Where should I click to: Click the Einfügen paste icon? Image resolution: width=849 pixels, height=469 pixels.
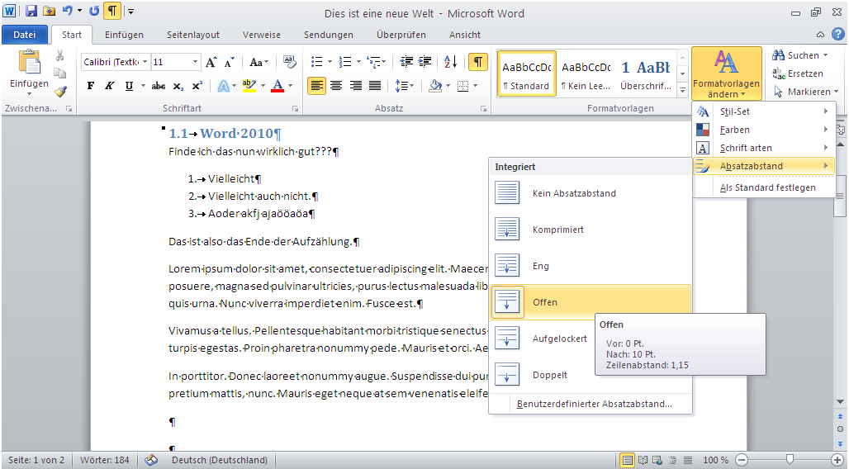[x=29, y=62]
